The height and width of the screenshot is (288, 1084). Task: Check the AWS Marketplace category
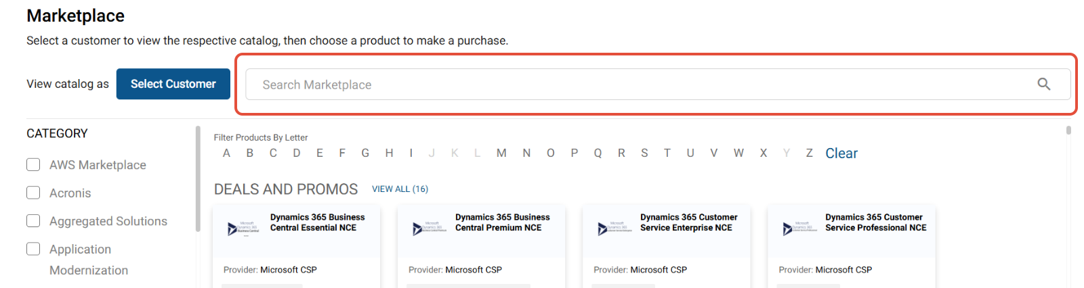(33, 164)
